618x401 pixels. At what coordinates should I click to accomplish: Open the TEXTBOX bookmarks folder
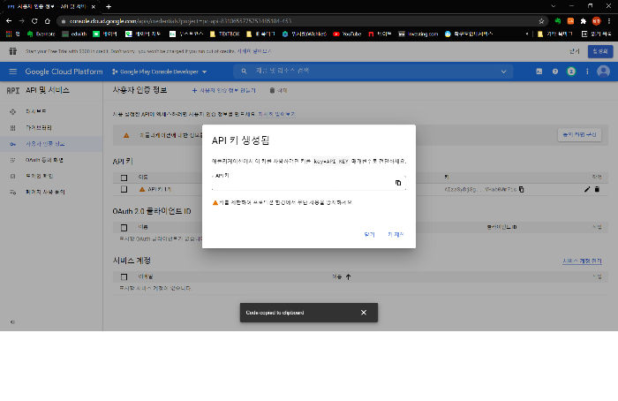[x=224, y=34]
